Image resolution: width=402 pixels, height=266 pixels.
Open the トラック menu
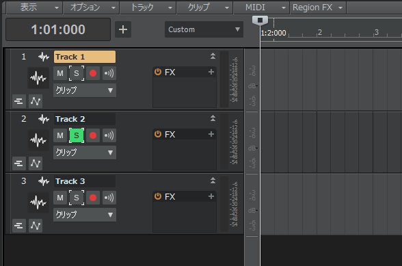[x=148, y=8]
